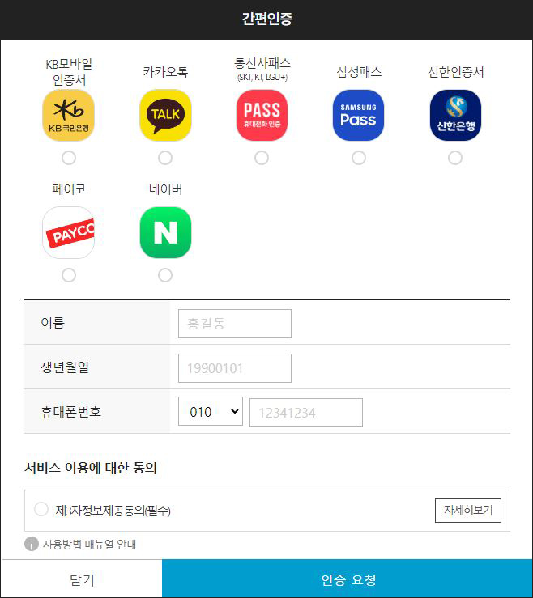Screen dimensions: 533x598
Task: Choose the KakaoTalk TALK icon
Action: tap(165, 115)
